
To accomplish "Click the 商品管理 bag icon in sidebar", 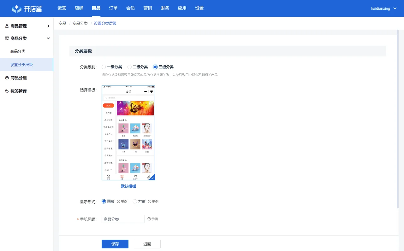I will point(7,26).
